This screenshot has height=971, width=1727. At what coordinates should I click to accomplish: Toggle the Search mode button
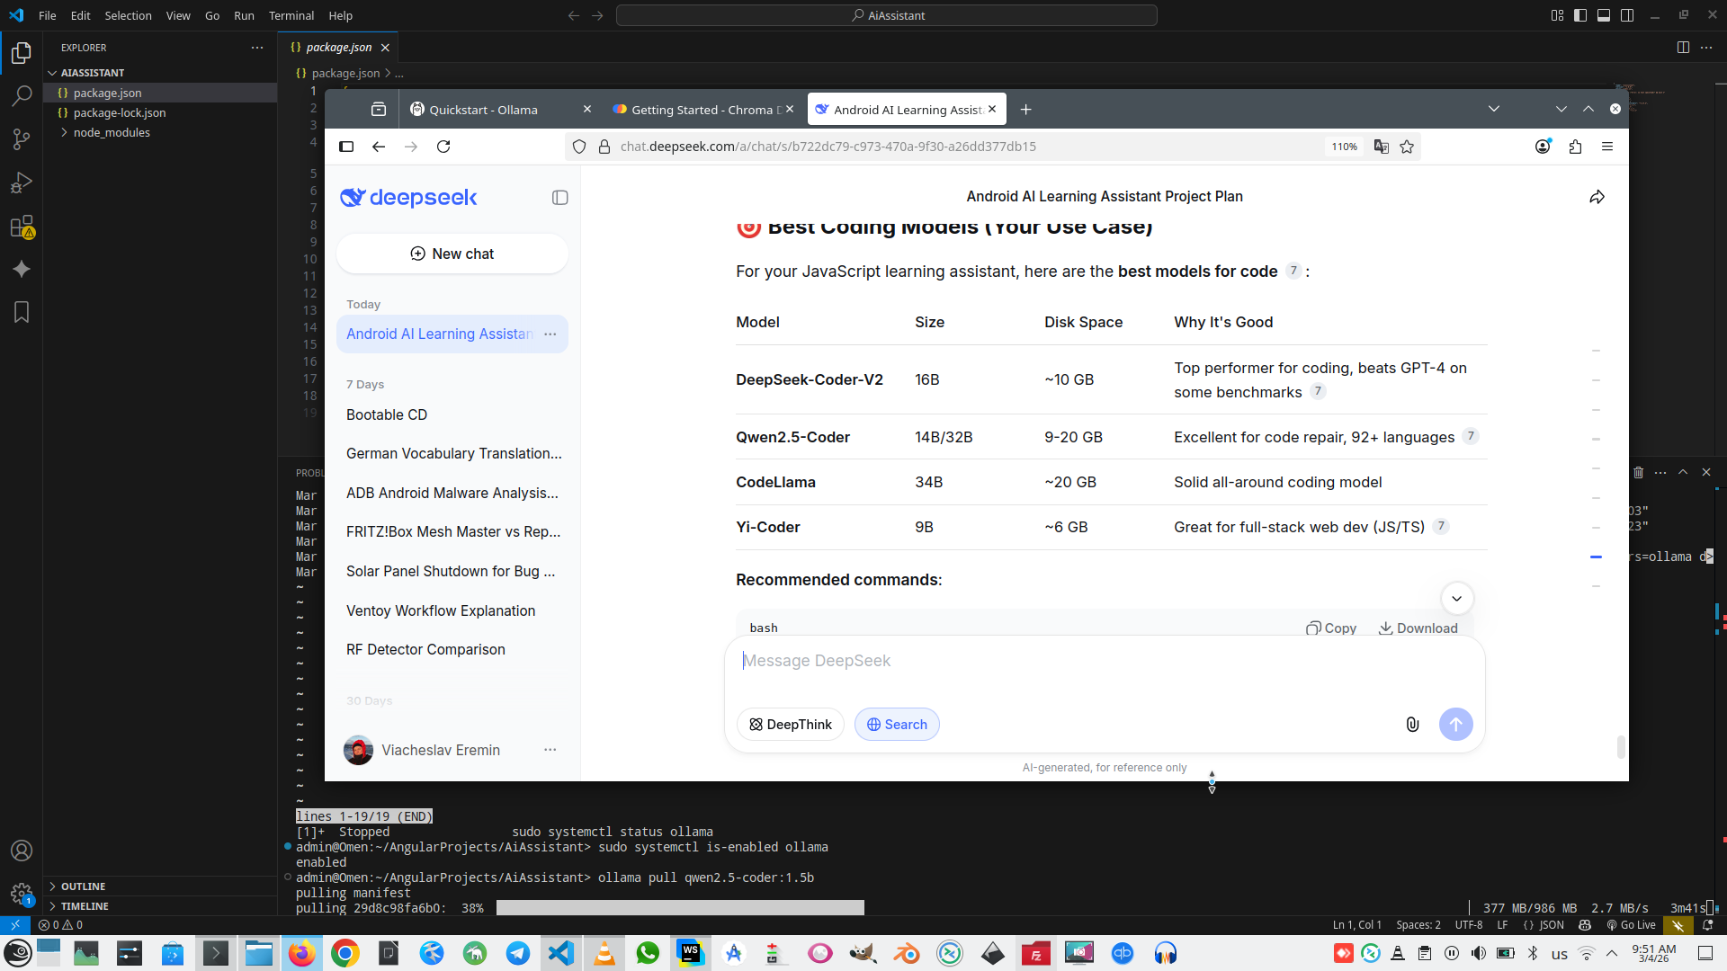pyautogui.click(x=896, y=725)
